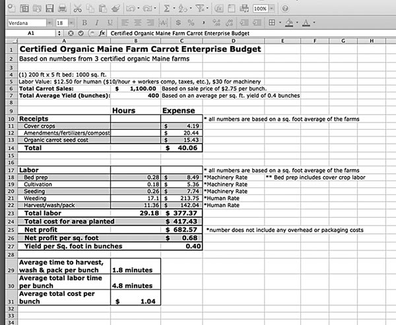
Task: Apply percent style
Action: pos(191,22)
